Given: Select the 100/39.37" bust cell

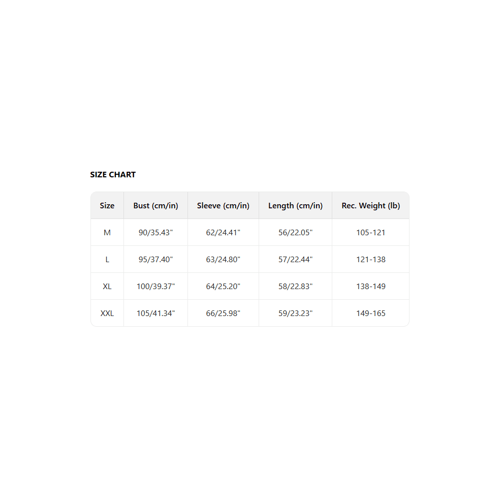Looking at the screenshot, I should [155, 287].
